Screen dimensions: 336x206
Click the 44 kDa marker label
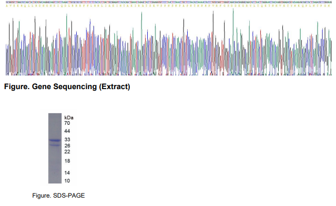[67, 131]
